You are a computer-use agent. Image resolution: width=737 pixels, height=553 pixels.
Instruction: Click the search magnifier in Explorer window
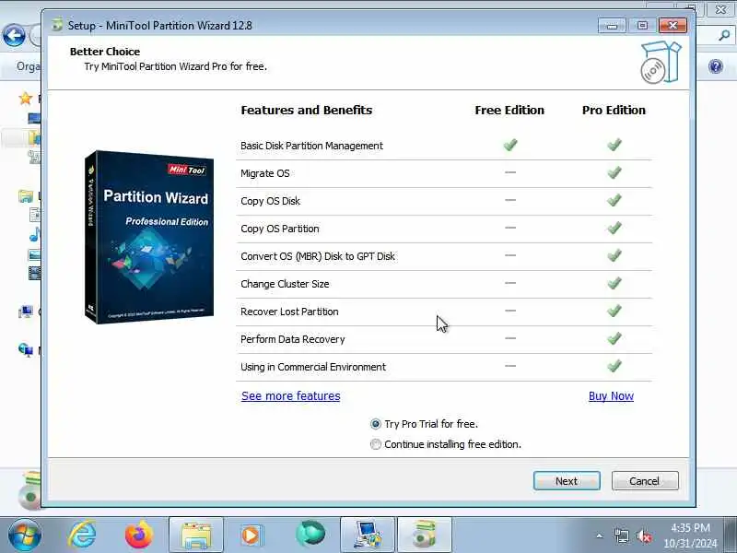[724, 35]
